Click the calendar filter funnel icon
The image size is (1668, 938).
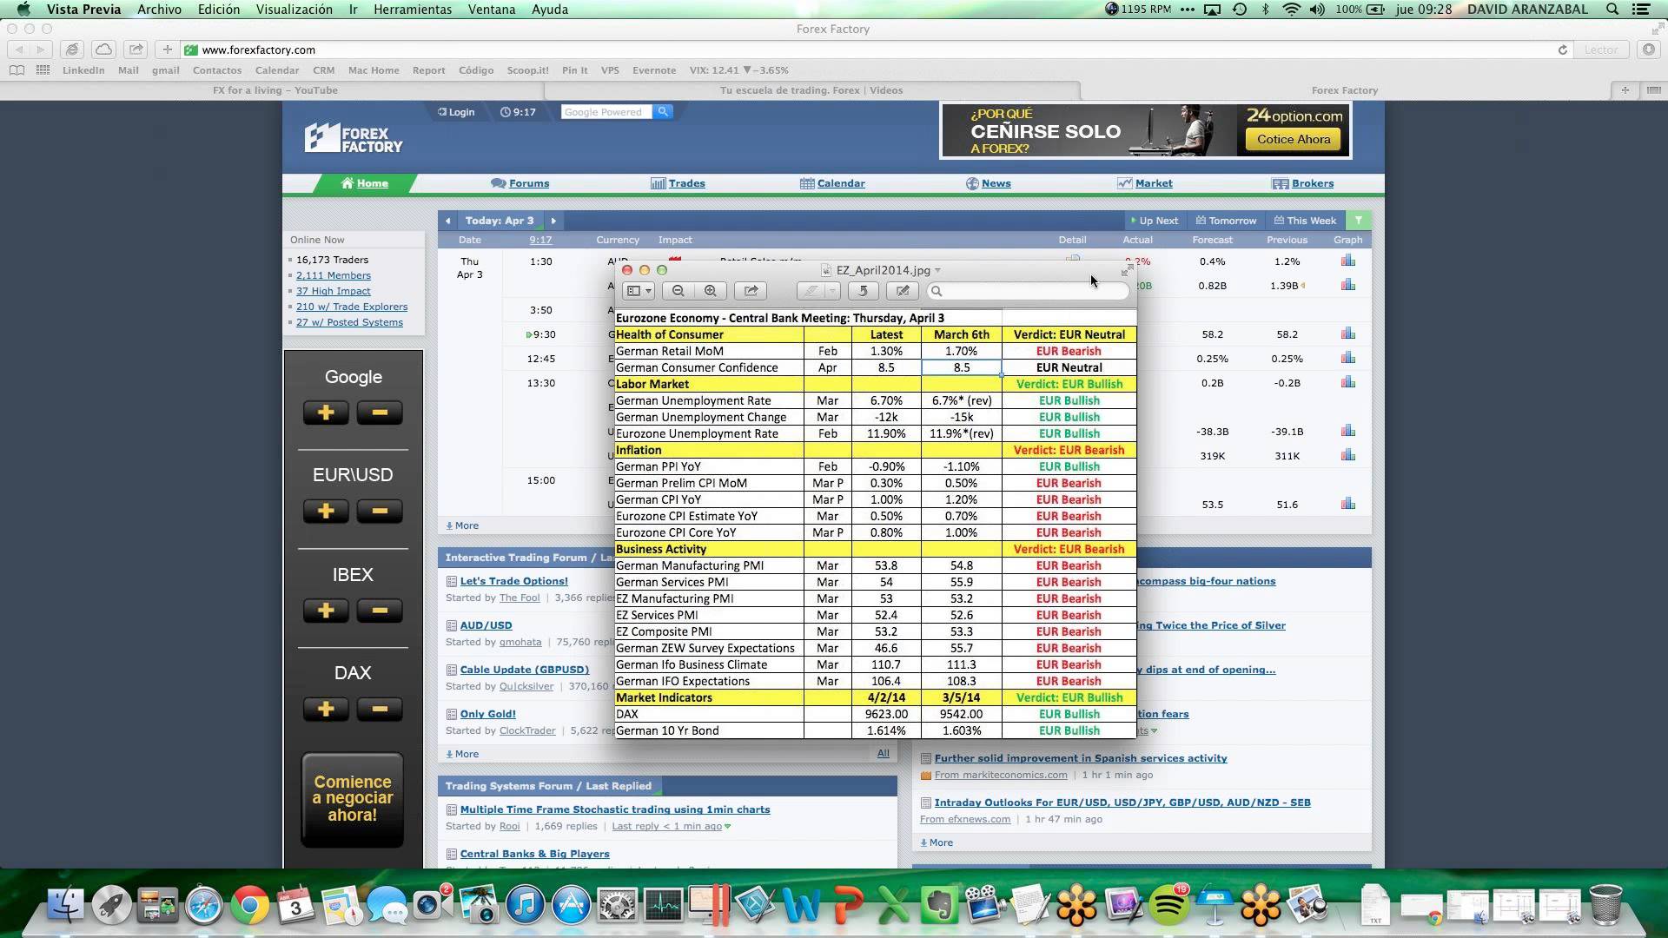point(1358,221)
